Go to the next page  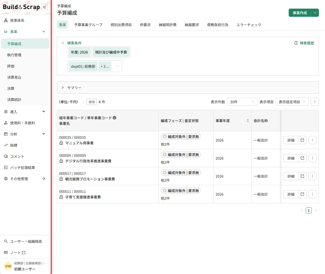point(316,210)
